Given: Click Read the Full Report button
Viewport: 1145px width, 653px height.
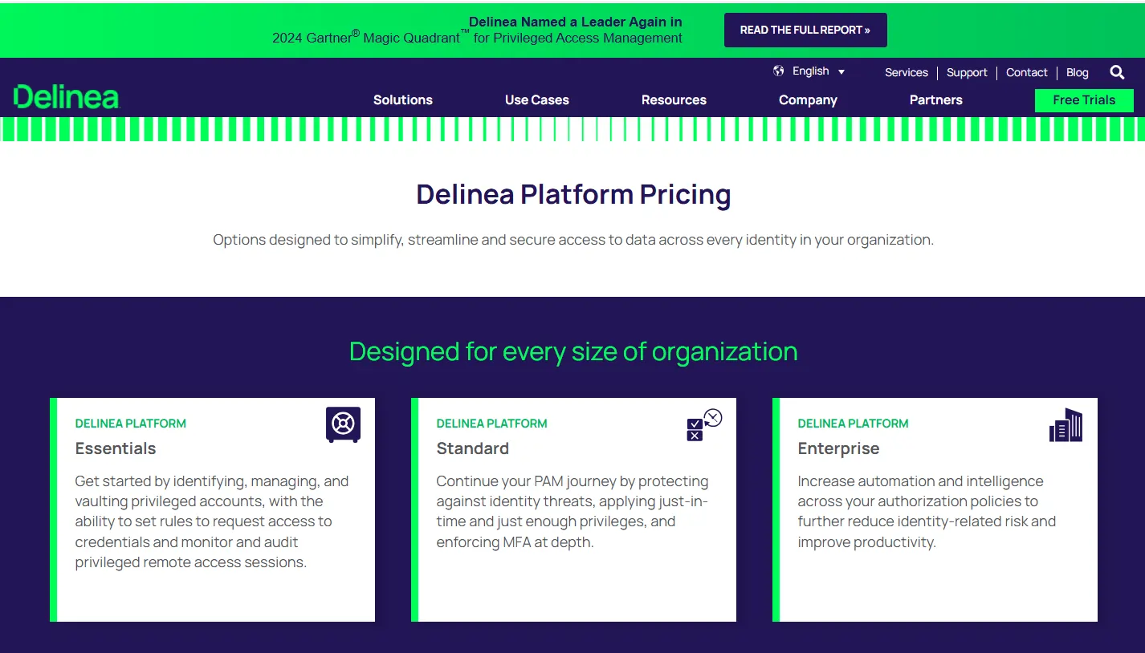Looking at the screenshot, I should pyautogui.click(x=805, y=30).
